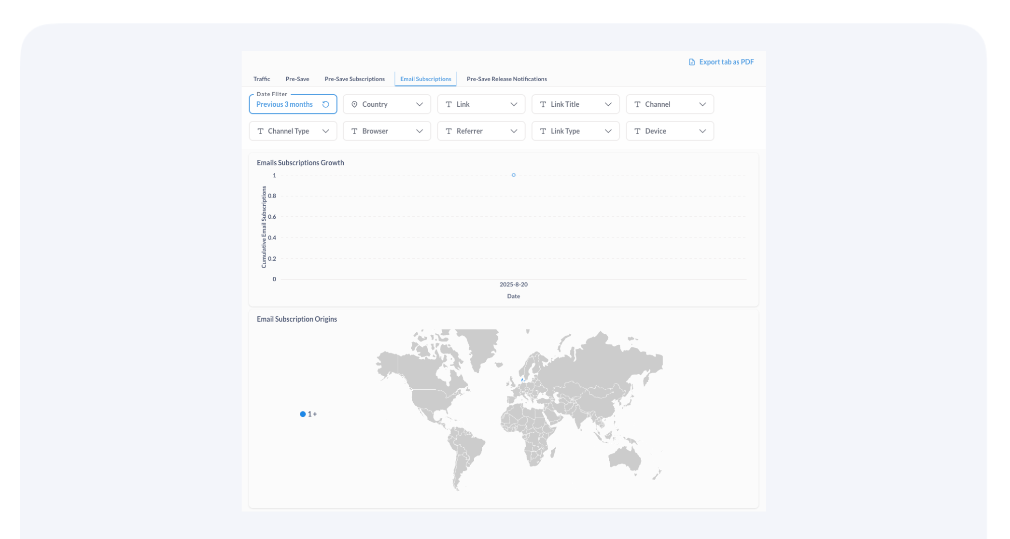Screen dimensions: 1010x539
Task: Click the date filter reset icon
Action: pos(325,104)
